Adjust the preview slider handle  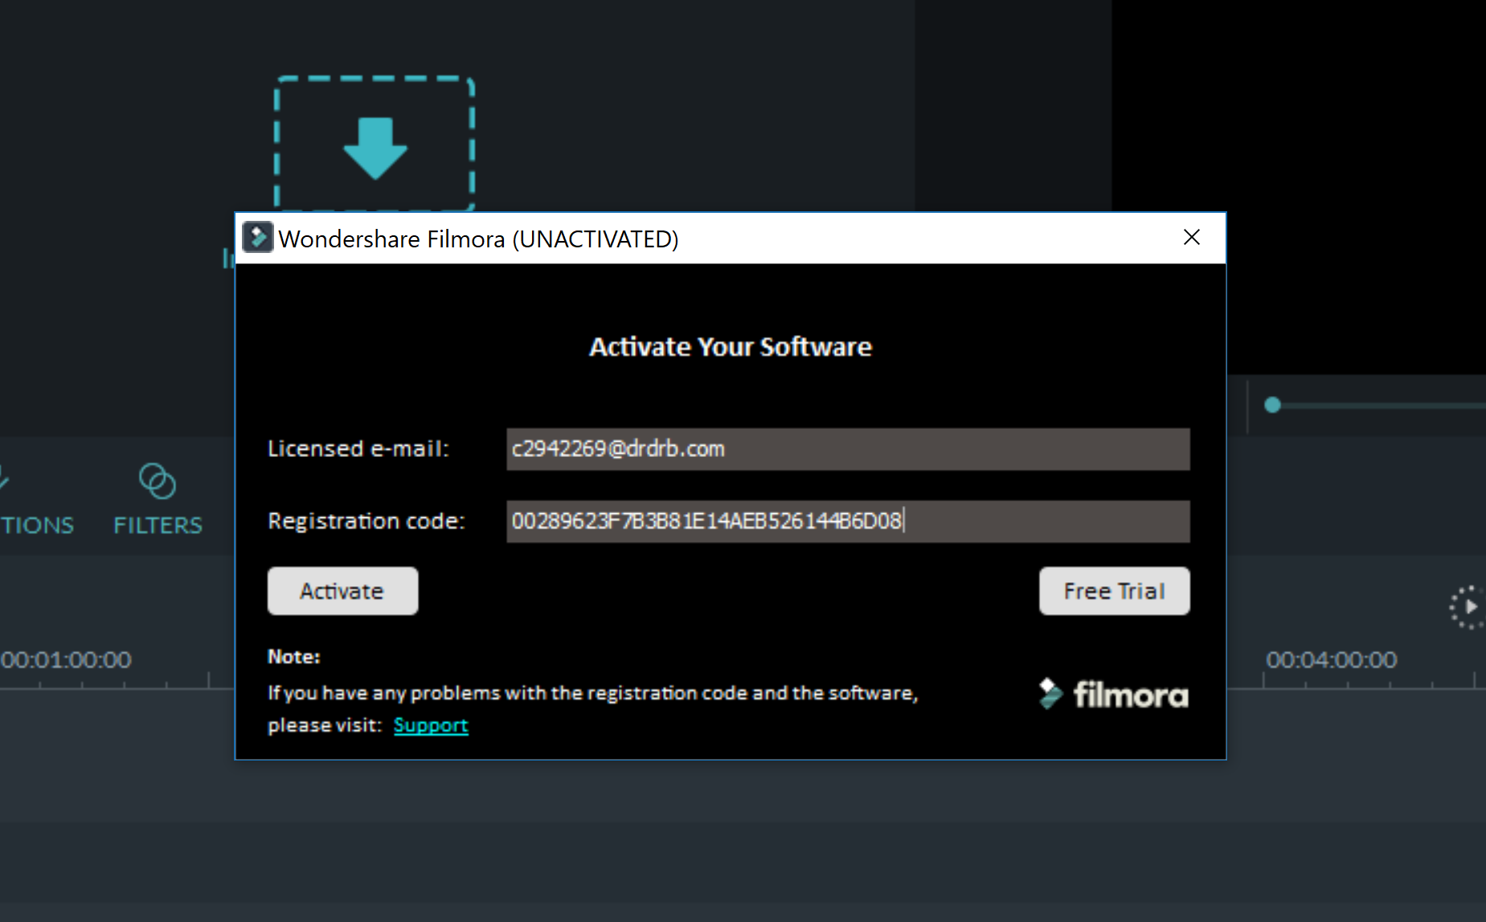1272,405
